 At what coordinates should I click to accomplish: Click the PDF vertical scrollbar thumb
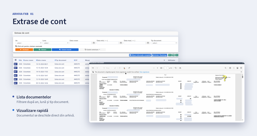tap(243, 77)
